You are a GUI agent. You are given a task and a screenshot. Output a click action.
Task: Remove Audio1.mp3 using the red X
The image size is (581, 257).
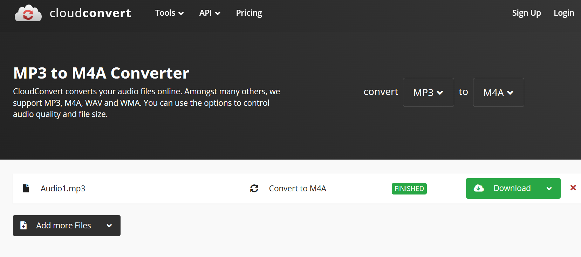[573, 188]
